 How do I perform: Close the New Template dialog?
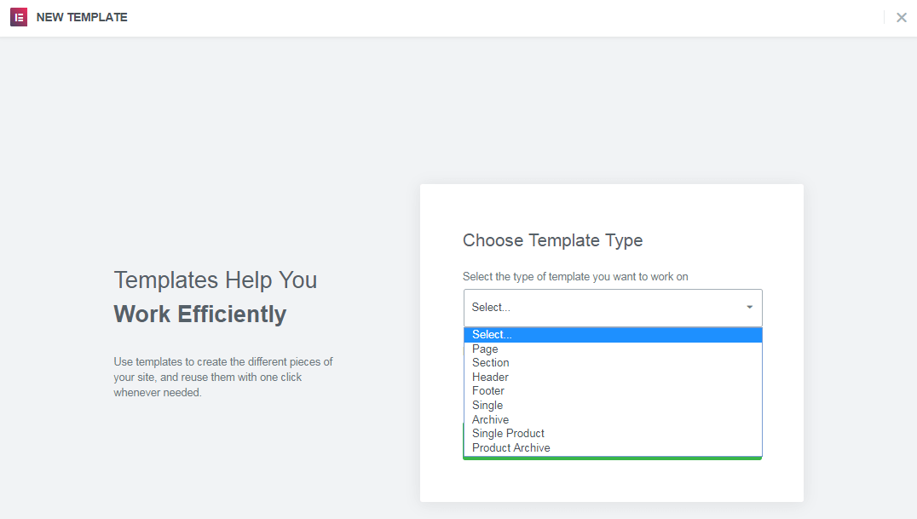click(x=901, y=17)
